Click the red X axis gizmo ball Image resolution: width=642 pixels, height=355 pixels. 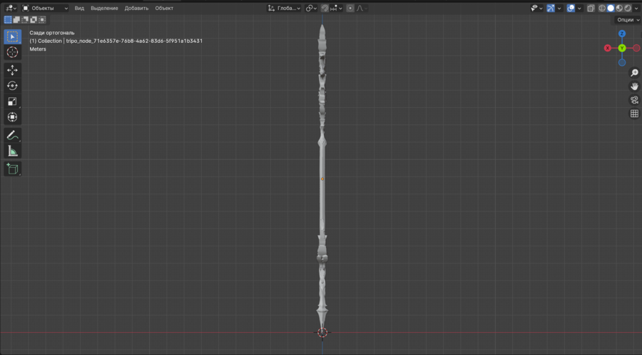pos(608,48)
